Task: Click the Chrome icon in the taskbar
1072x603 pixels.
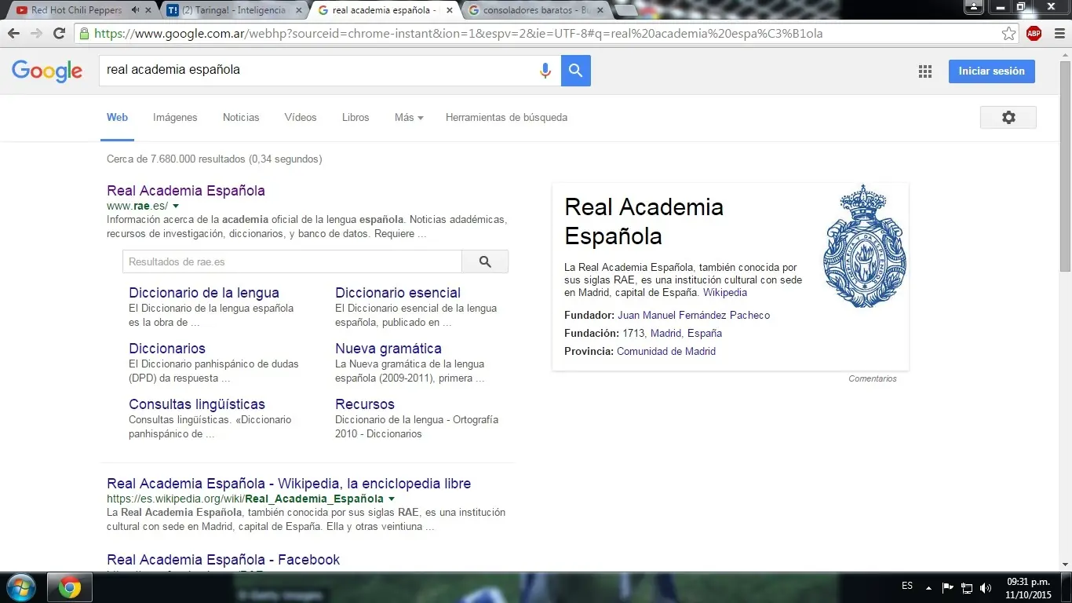Action: pos(69,587)
